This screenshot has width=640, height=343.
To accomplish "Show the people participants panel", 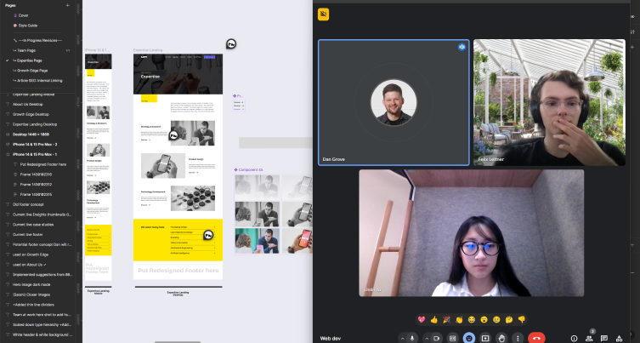I will (589, 338).
